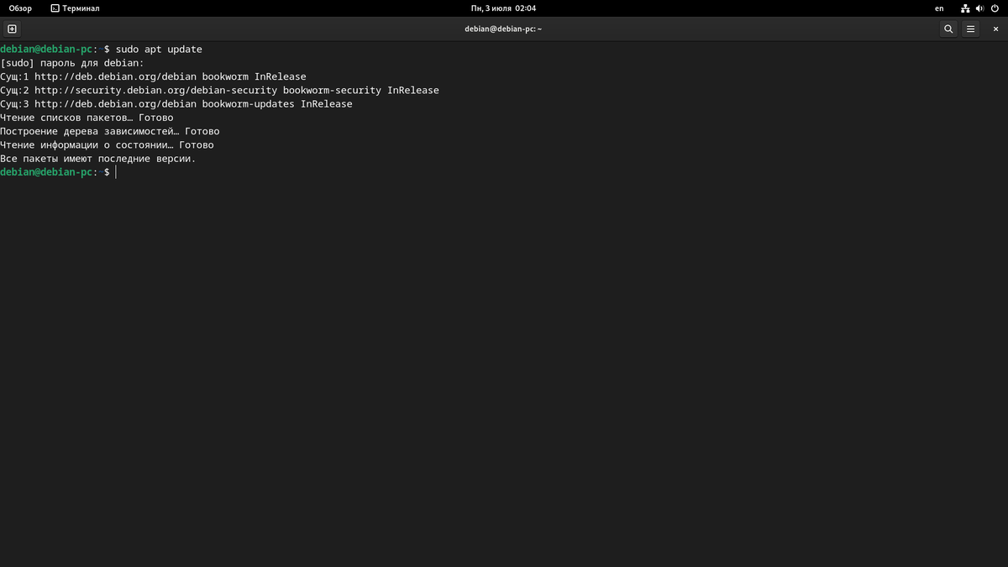
Task: Select the line Построение дерева зависимостей… Готово
Action: tap(110, 131)
